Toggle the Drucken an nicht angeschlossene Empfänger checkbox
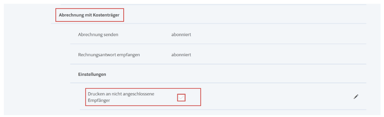The width and height of the screenshot is (384, 117). [181, 98]
